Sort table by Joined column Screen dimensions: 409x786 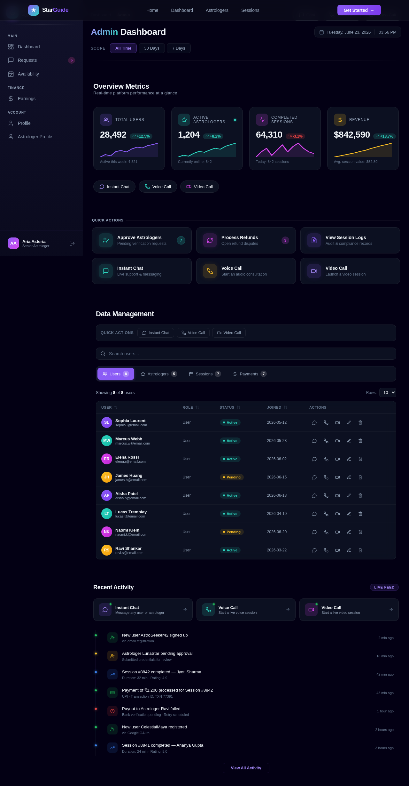pyautogui.click(x=277, y=407)
